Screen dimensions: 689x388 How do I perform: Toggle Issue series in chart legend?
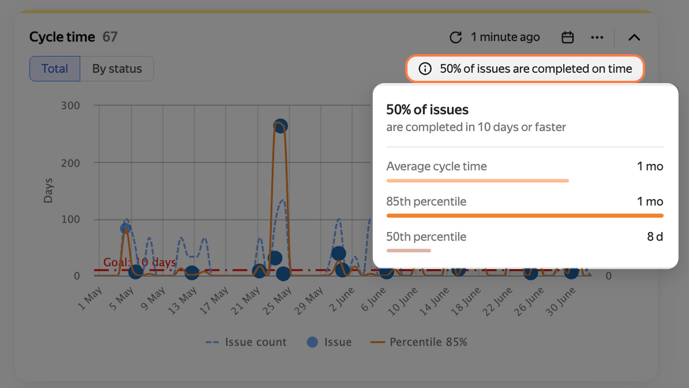tap(329, 342)
